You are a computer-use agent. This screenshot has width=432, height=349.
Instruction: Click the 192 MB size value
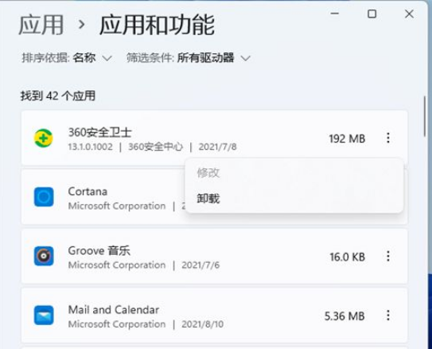[347, 139]
